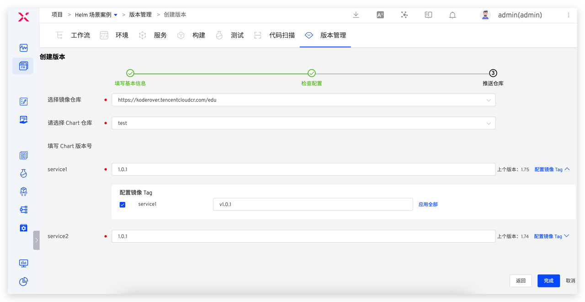Click the notification bell icon
Image resolution: width=585 pixels, height=302 pixels.
(452, 15)
